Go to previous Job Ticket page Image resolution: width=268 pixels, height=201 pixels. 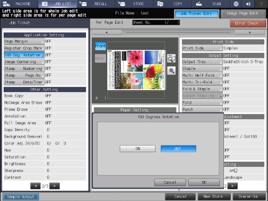pos(35,186)
